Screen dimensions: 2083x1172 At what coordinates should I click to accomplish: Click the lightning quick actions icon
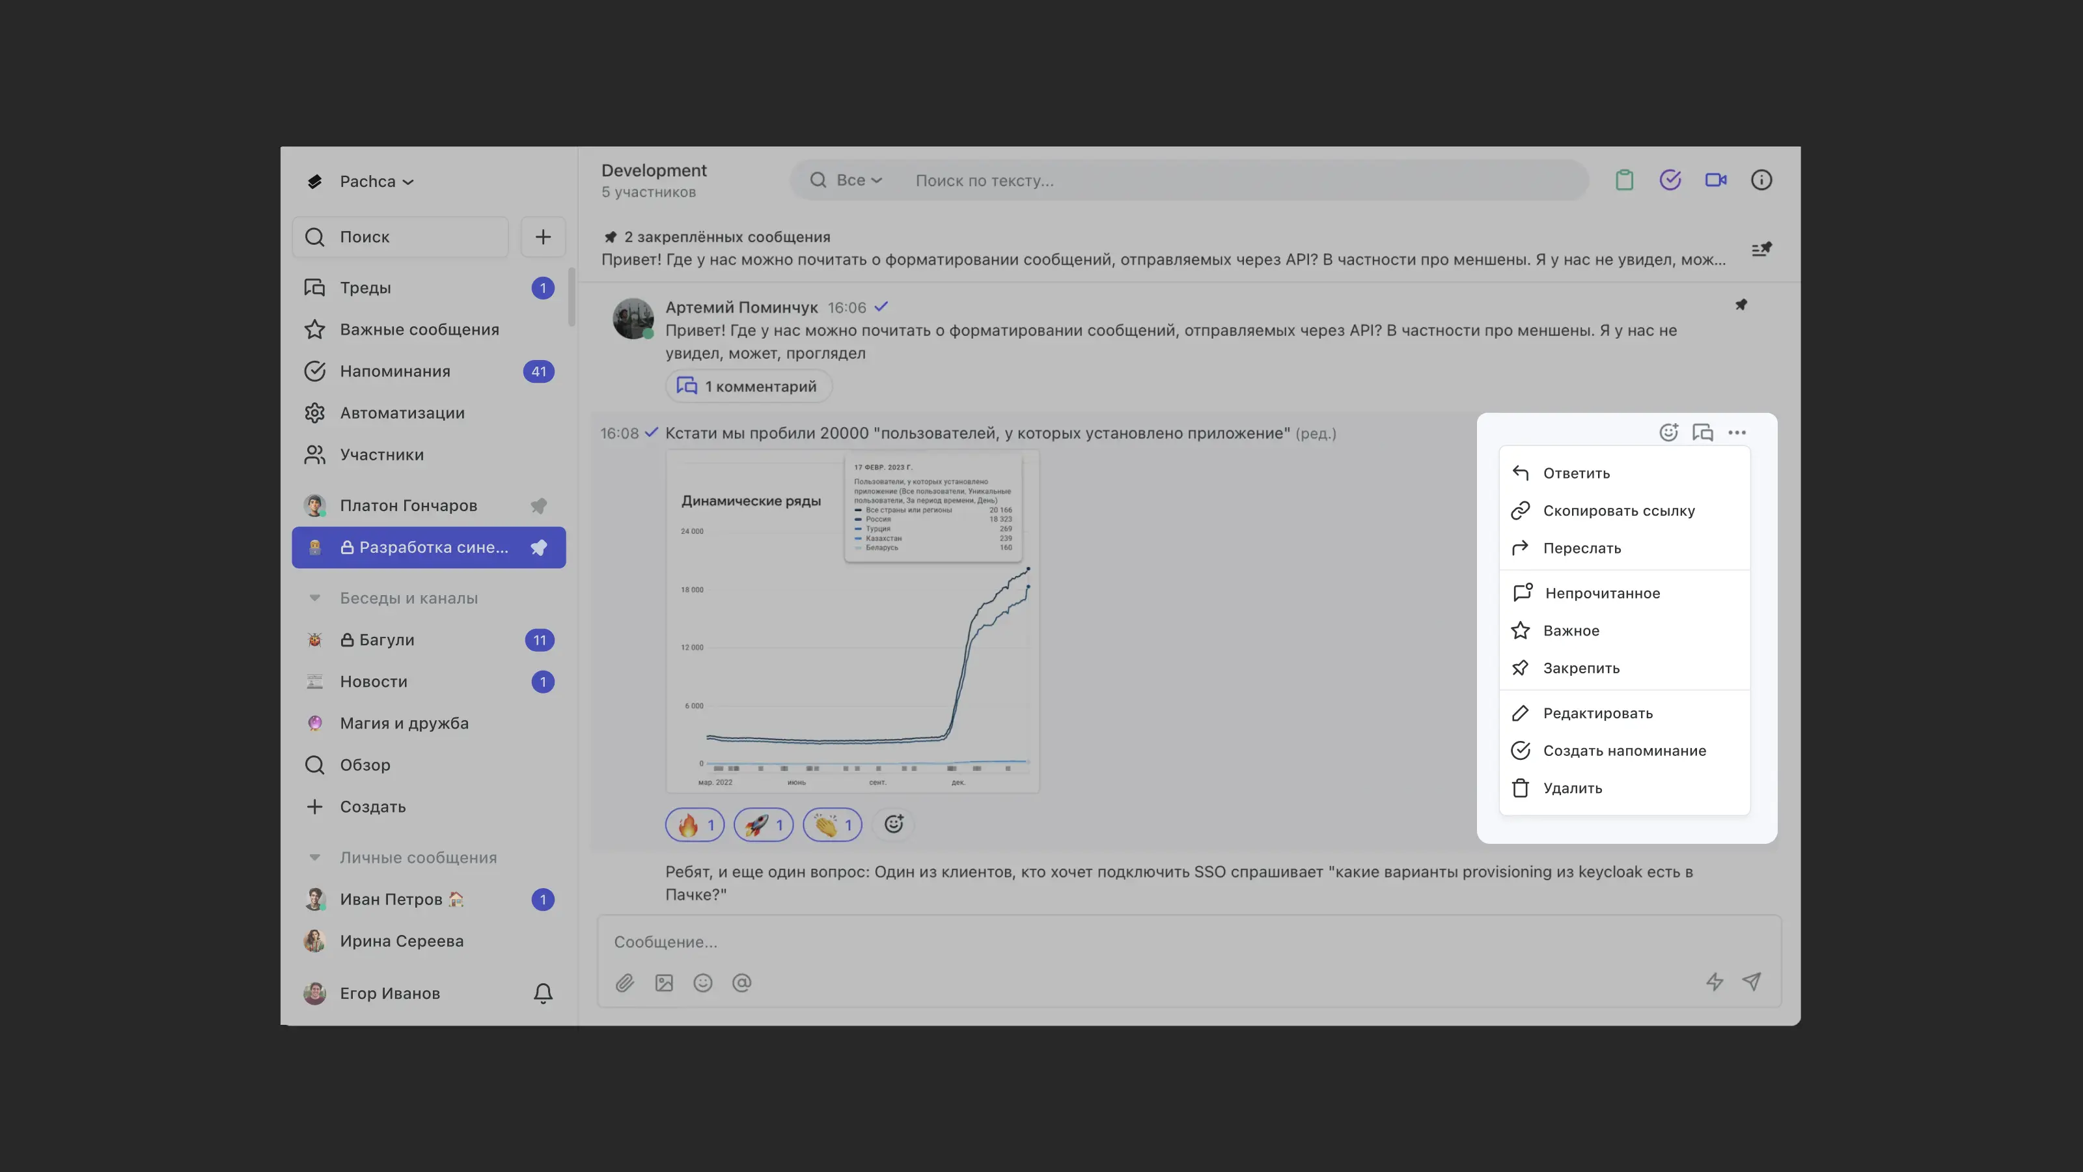1715,982
